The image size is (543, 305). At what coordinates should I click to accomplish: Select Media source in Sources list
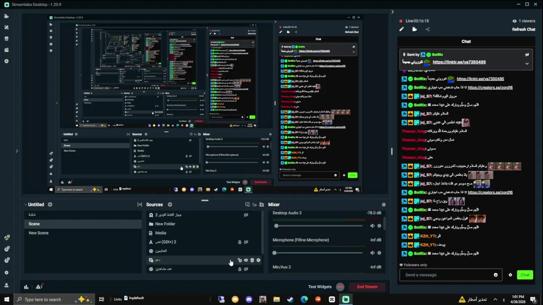[x=204, y=233]
